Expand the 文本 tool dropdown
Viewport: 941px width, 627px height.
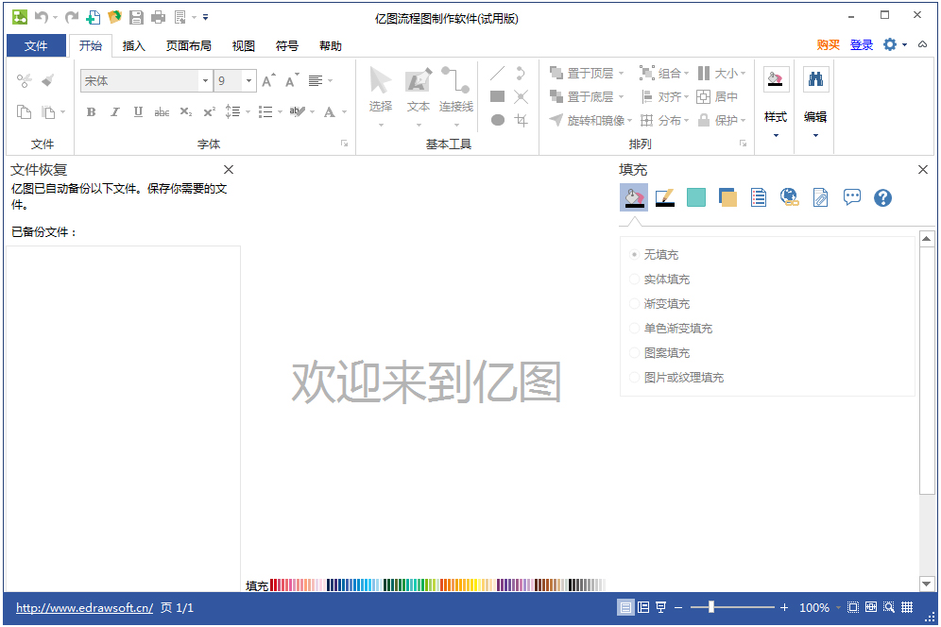[419, 126]
